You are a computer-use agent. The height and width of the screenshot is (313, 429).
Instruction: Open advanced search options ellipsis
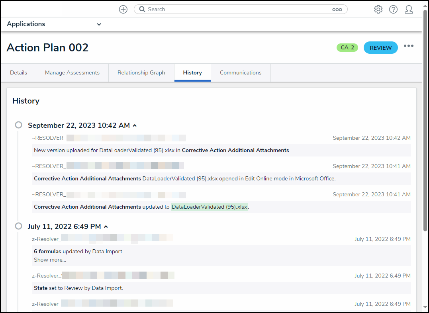point(337,10)
